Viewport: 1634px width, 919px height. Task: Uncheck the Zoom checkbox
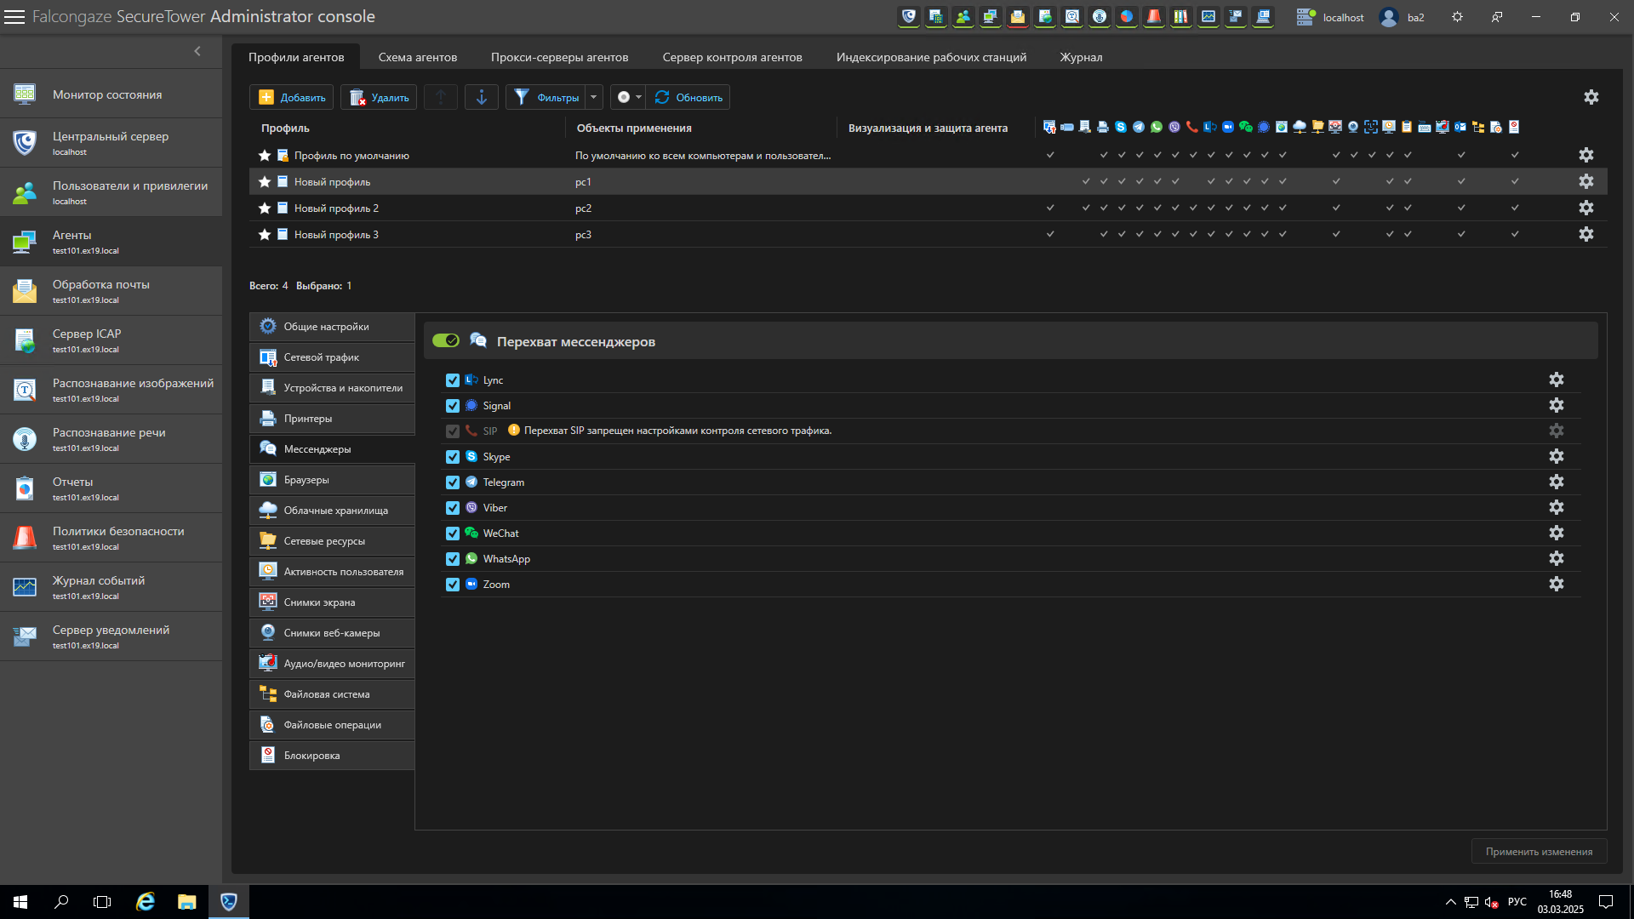(x=453, y=585)
